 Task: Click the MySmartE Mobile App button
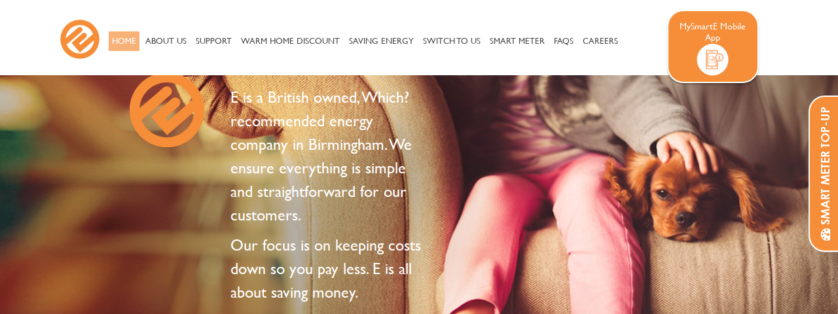click(x=712, y=46)
